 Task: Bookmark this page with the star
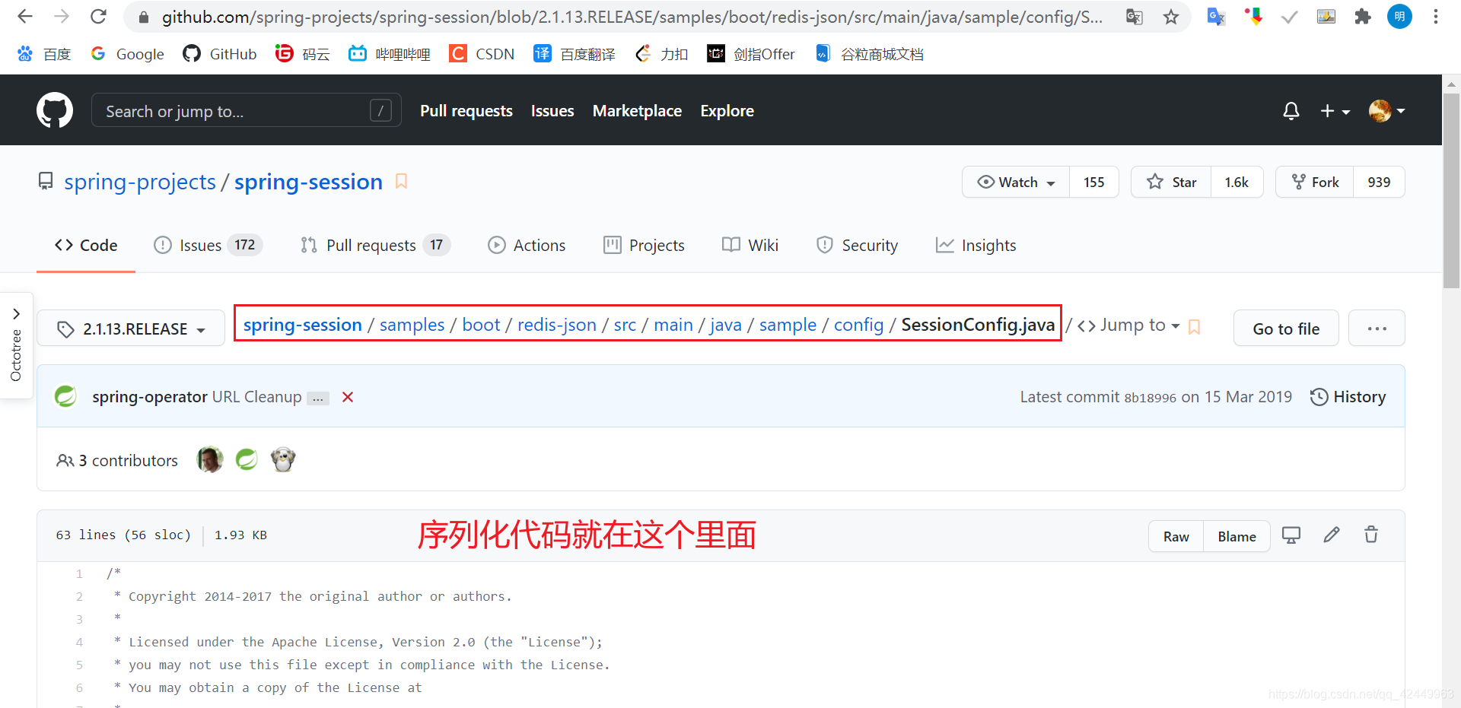[1170, 17]
